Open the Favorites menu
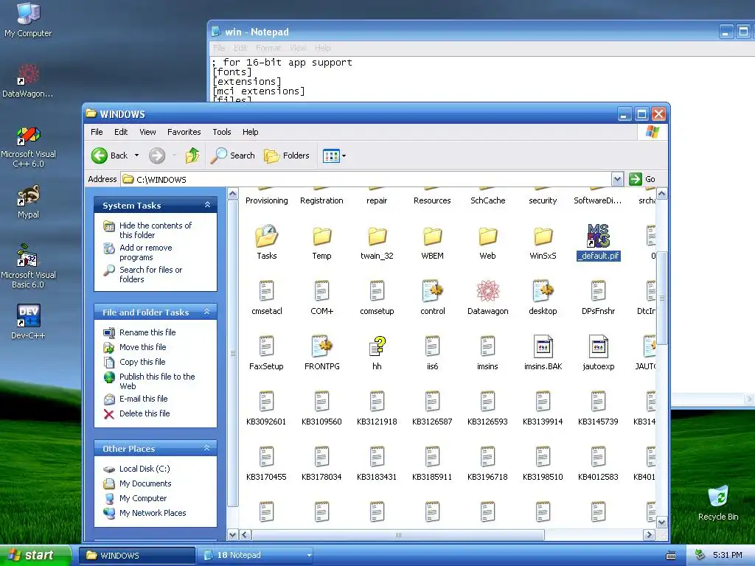Screen dimensions: 755x566 184,132
